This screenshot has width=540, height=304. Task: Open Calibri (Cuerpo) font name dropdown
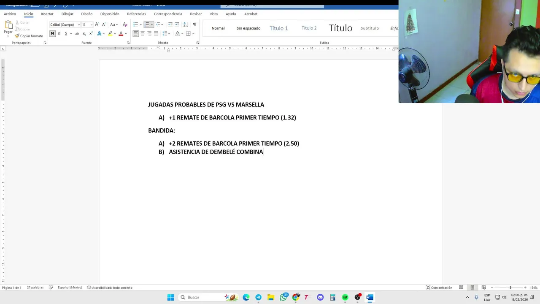click(x=78, y=24)
